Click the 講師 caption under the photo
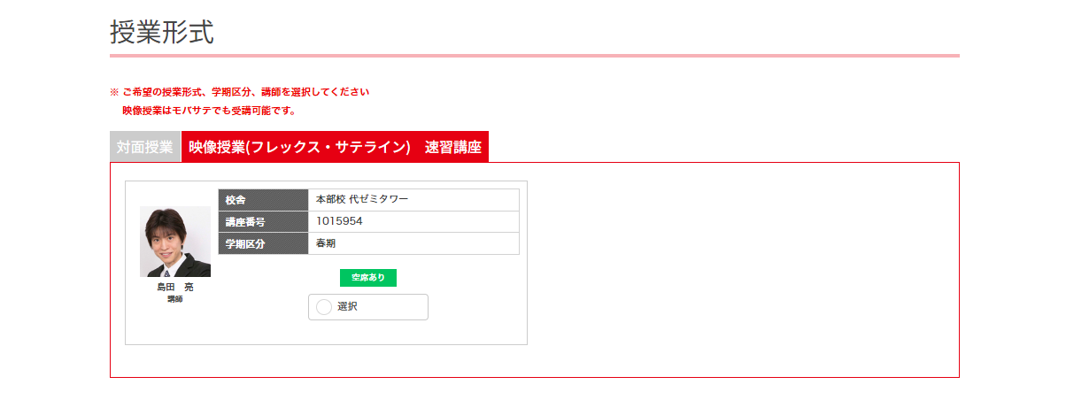The width and height of the screenshot is (1066, 400). click(175, 299)
